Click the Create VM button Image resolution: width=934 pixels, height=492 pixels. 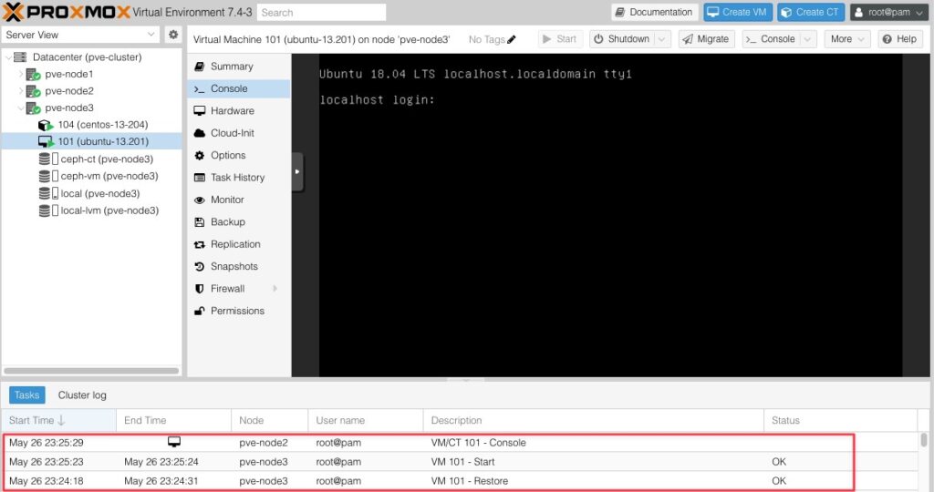click(737, 12)
